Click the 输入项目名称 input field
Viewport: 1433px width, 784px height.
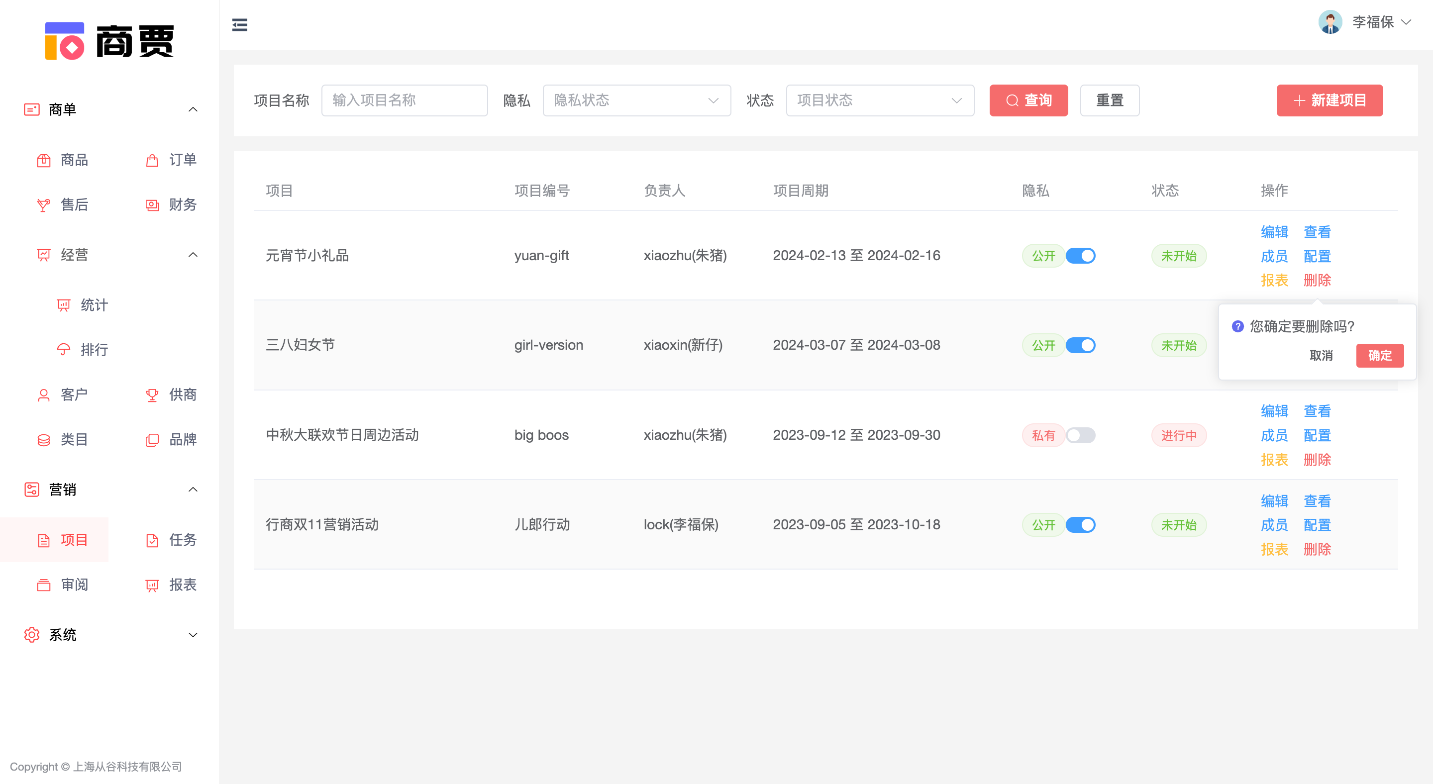coord(405,100)
